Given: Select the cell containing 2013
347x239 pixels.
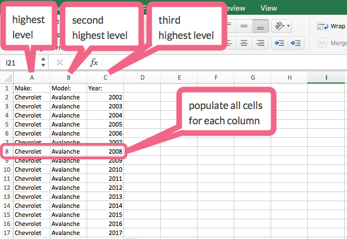Looking at the screenshot, I should pos(105,197).
